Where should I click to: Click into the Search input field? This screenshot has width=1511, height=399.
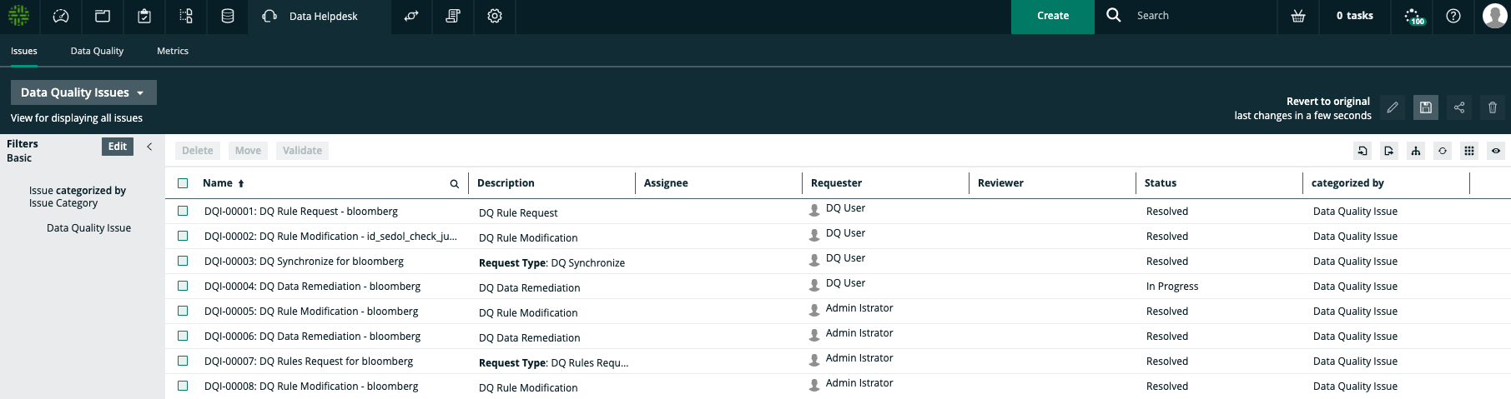click(1201, 16)
